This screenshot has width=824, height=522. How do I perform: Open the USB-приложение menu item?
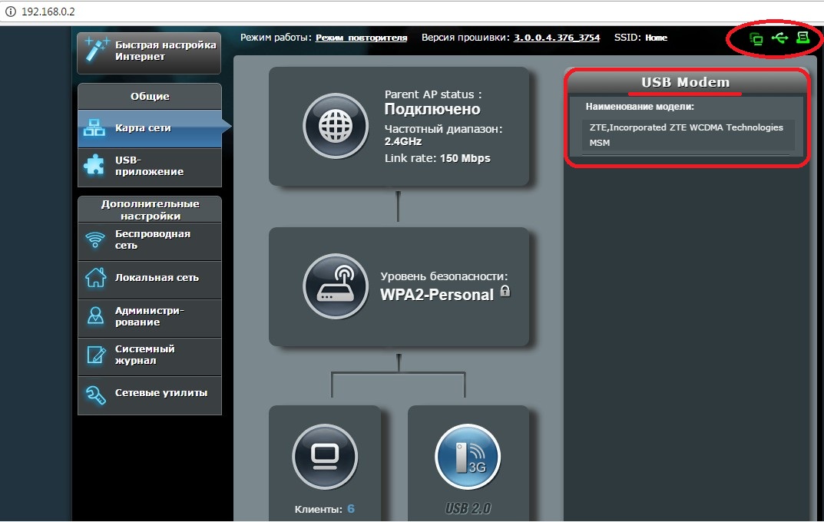point(151,167)
